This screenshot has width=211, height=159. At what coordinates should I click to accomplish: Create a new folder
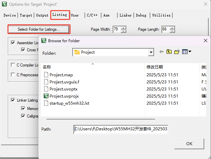(x=177, y=52)
